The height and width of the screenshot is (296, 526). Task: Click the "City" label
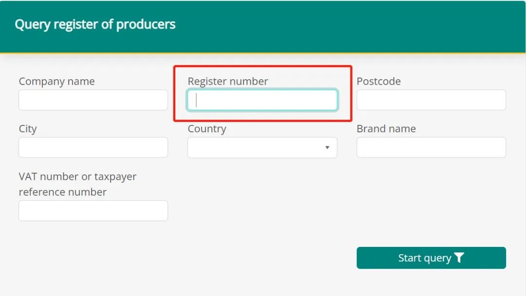coord(28,129)
